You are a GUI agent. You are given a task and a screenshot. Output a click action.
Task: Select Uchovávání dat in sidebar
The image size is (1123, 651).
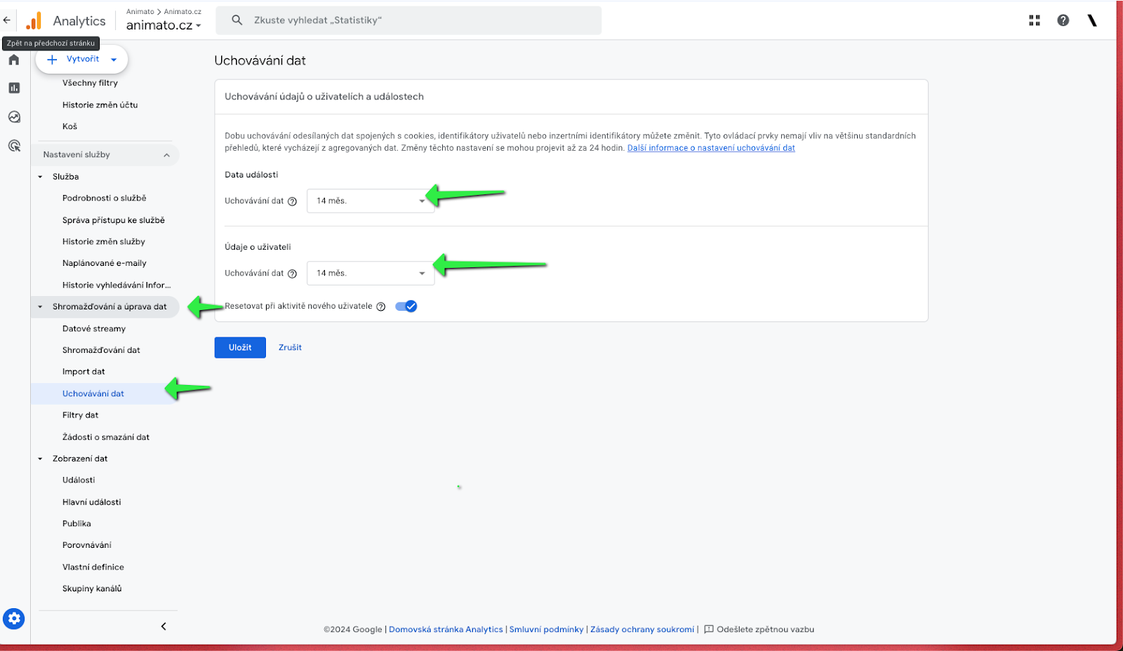(x=93, y=394)
